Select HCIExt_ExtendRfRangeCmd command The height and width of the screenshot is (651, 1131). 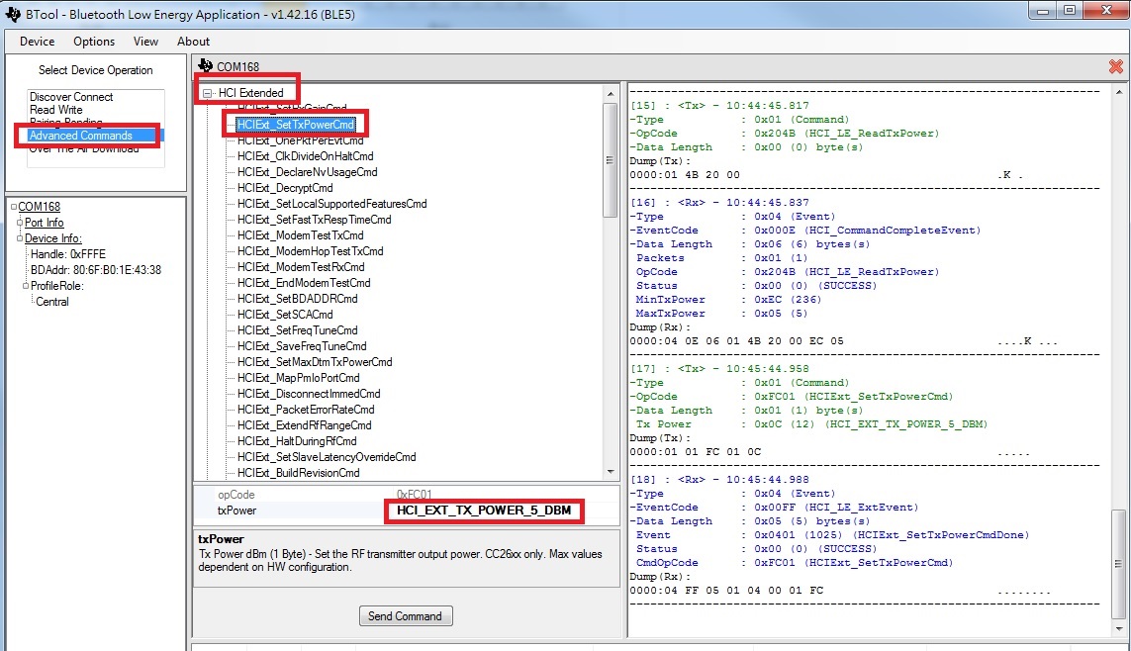pyautogui.click(x=305, y=426)
